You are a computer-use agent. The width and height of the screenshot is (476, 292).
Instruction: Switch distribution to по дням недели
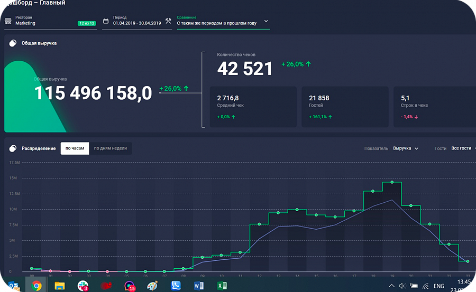(x=111, y=148)
